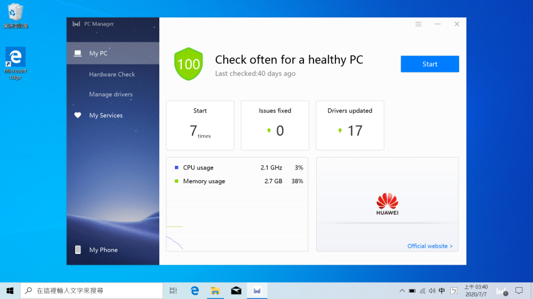Open My Phone at sidebar bottom
This screenshot has width=533, height=299.
click(x=113, y=250)
